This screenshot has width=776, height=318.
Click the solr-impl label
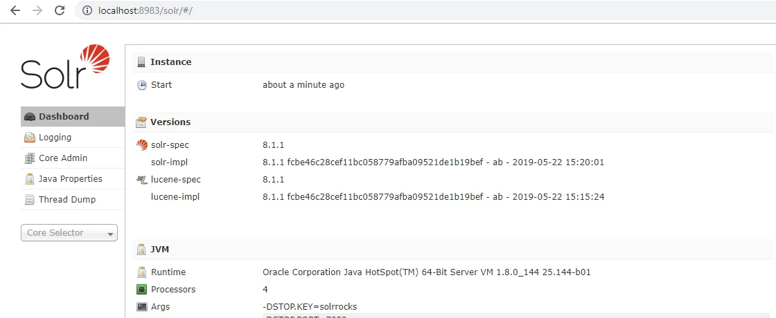click(169, 162)
